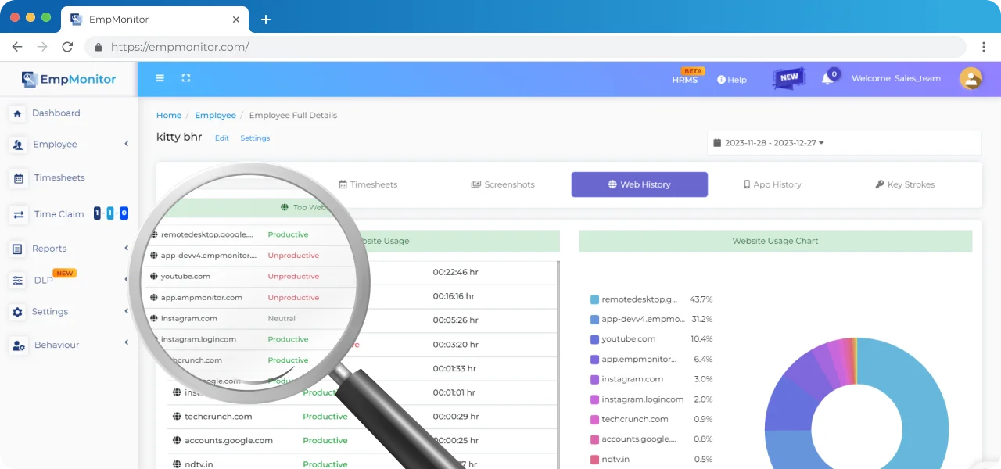Click globe icon beside techcrunch.com row
Viewport: 1001px width, 469px height.
(x=176, y=417)
